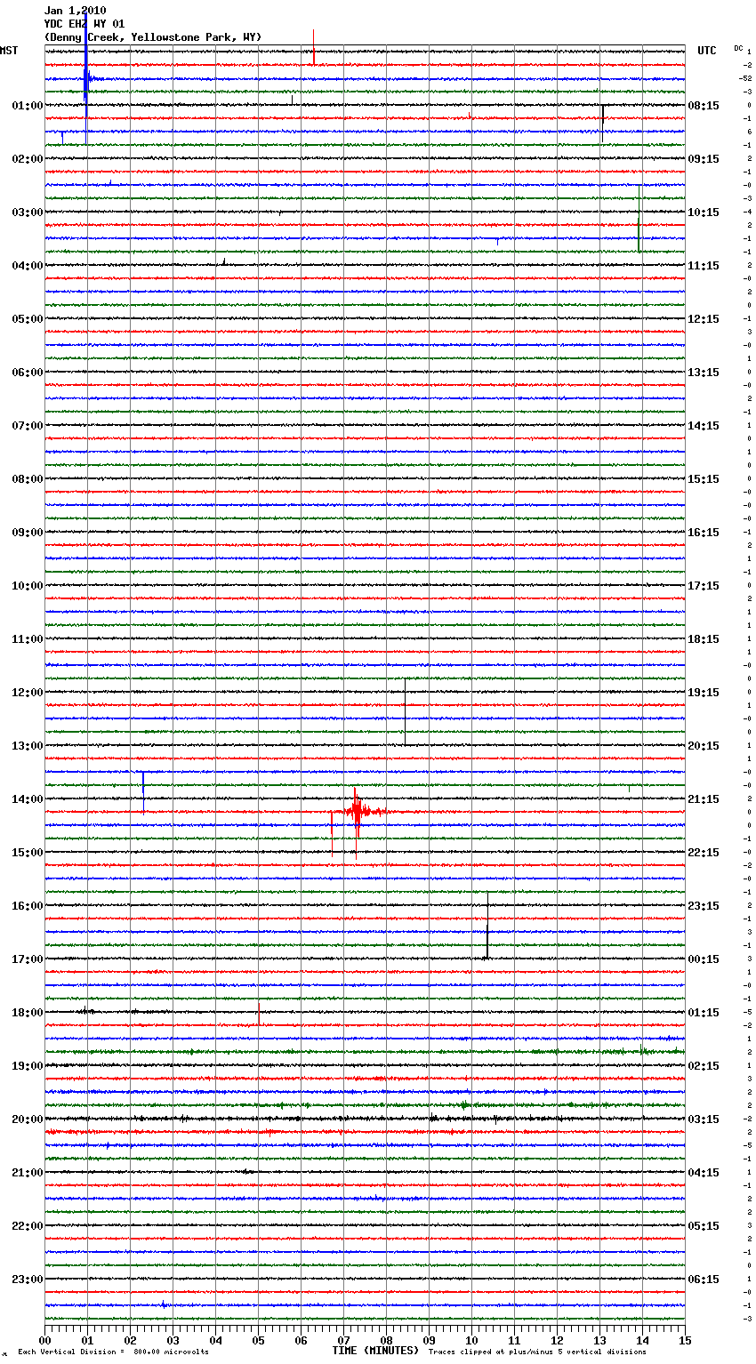
Task: Click the '05' minute axis tick label
Action: [258, 1340]
